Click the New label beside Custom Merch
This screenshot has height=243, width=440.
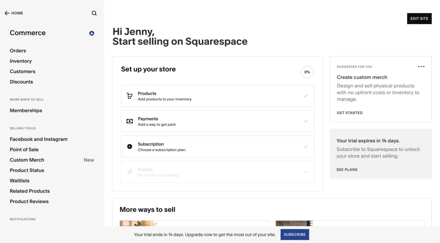(89, 160)
